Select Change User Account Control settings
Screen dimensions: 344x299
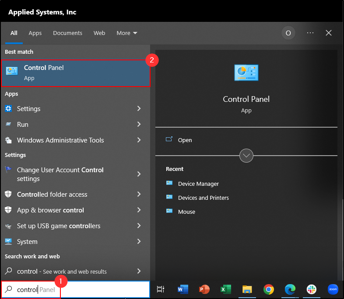76,174
